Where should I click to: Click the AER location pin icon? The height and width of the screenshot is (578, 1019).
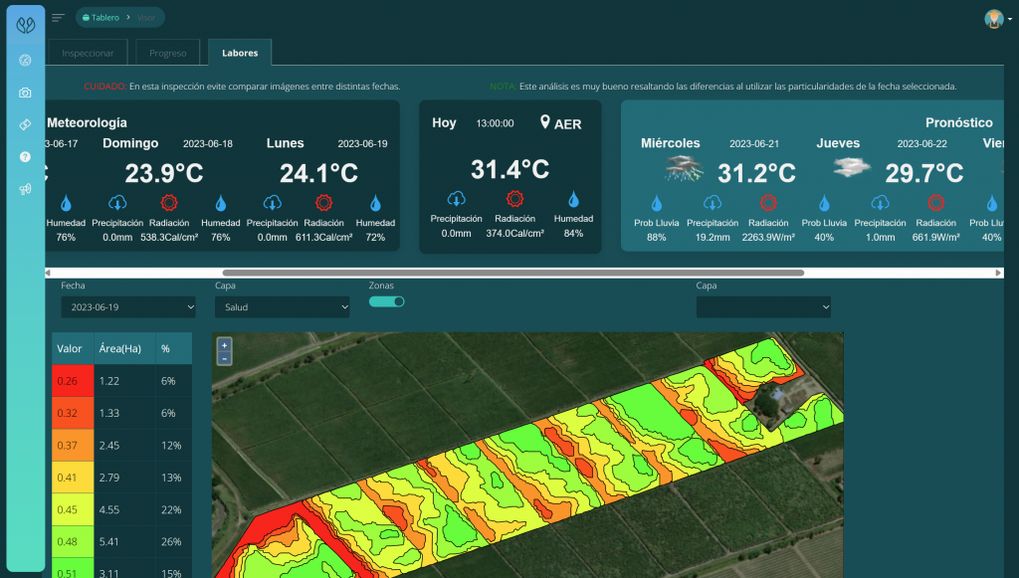pyautogui.click(x=545, y=122)
